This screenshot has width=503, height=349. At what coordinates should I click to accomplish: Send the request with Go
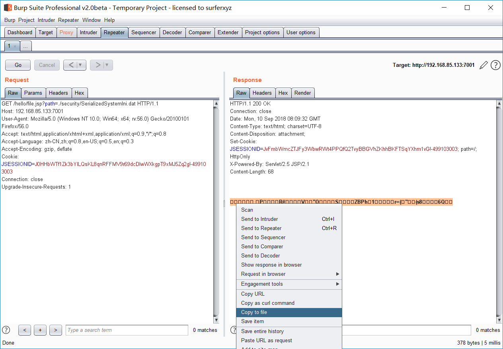[18, 65]
